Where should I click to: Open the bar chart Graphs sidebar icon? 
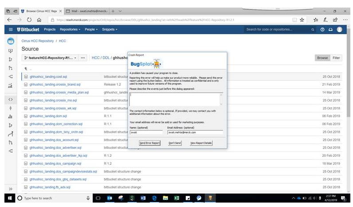(10, 116)
